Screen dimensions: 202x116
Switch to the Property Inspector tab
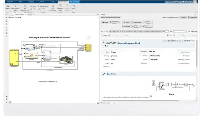point(106,103)
